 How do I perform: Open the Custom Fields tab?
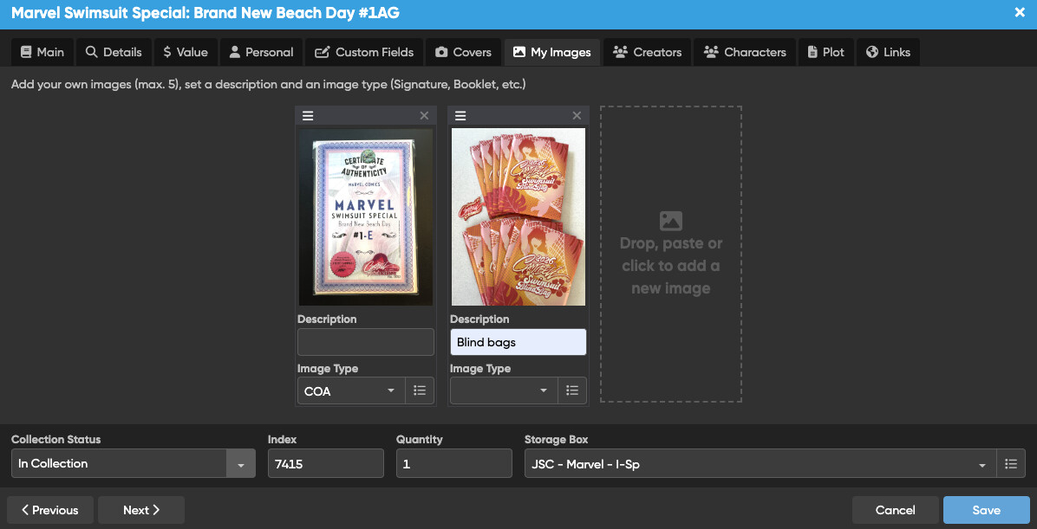coord(364,52)
